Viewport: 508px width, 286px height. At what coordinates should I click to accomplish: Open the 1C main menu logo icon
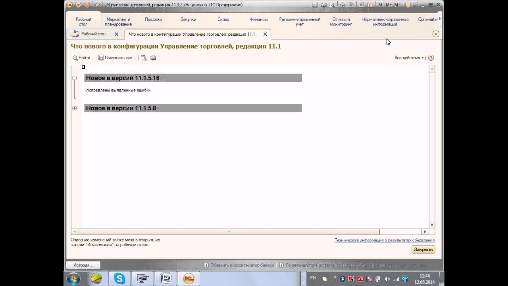69,5
